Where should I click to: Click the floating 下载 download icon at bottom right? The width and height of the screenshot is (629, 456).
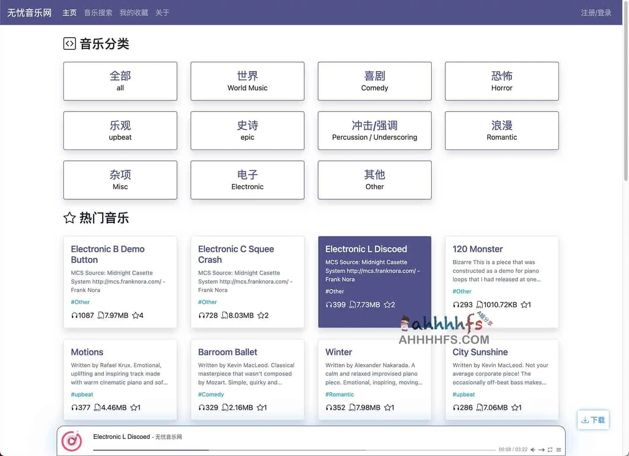pos(593,420)
